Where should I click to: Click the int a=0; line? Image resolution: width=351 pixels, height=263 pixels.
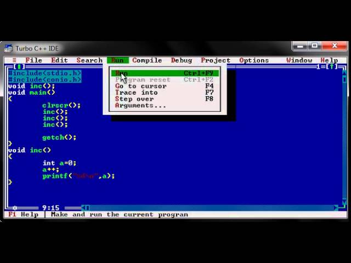tap(59, 163)
